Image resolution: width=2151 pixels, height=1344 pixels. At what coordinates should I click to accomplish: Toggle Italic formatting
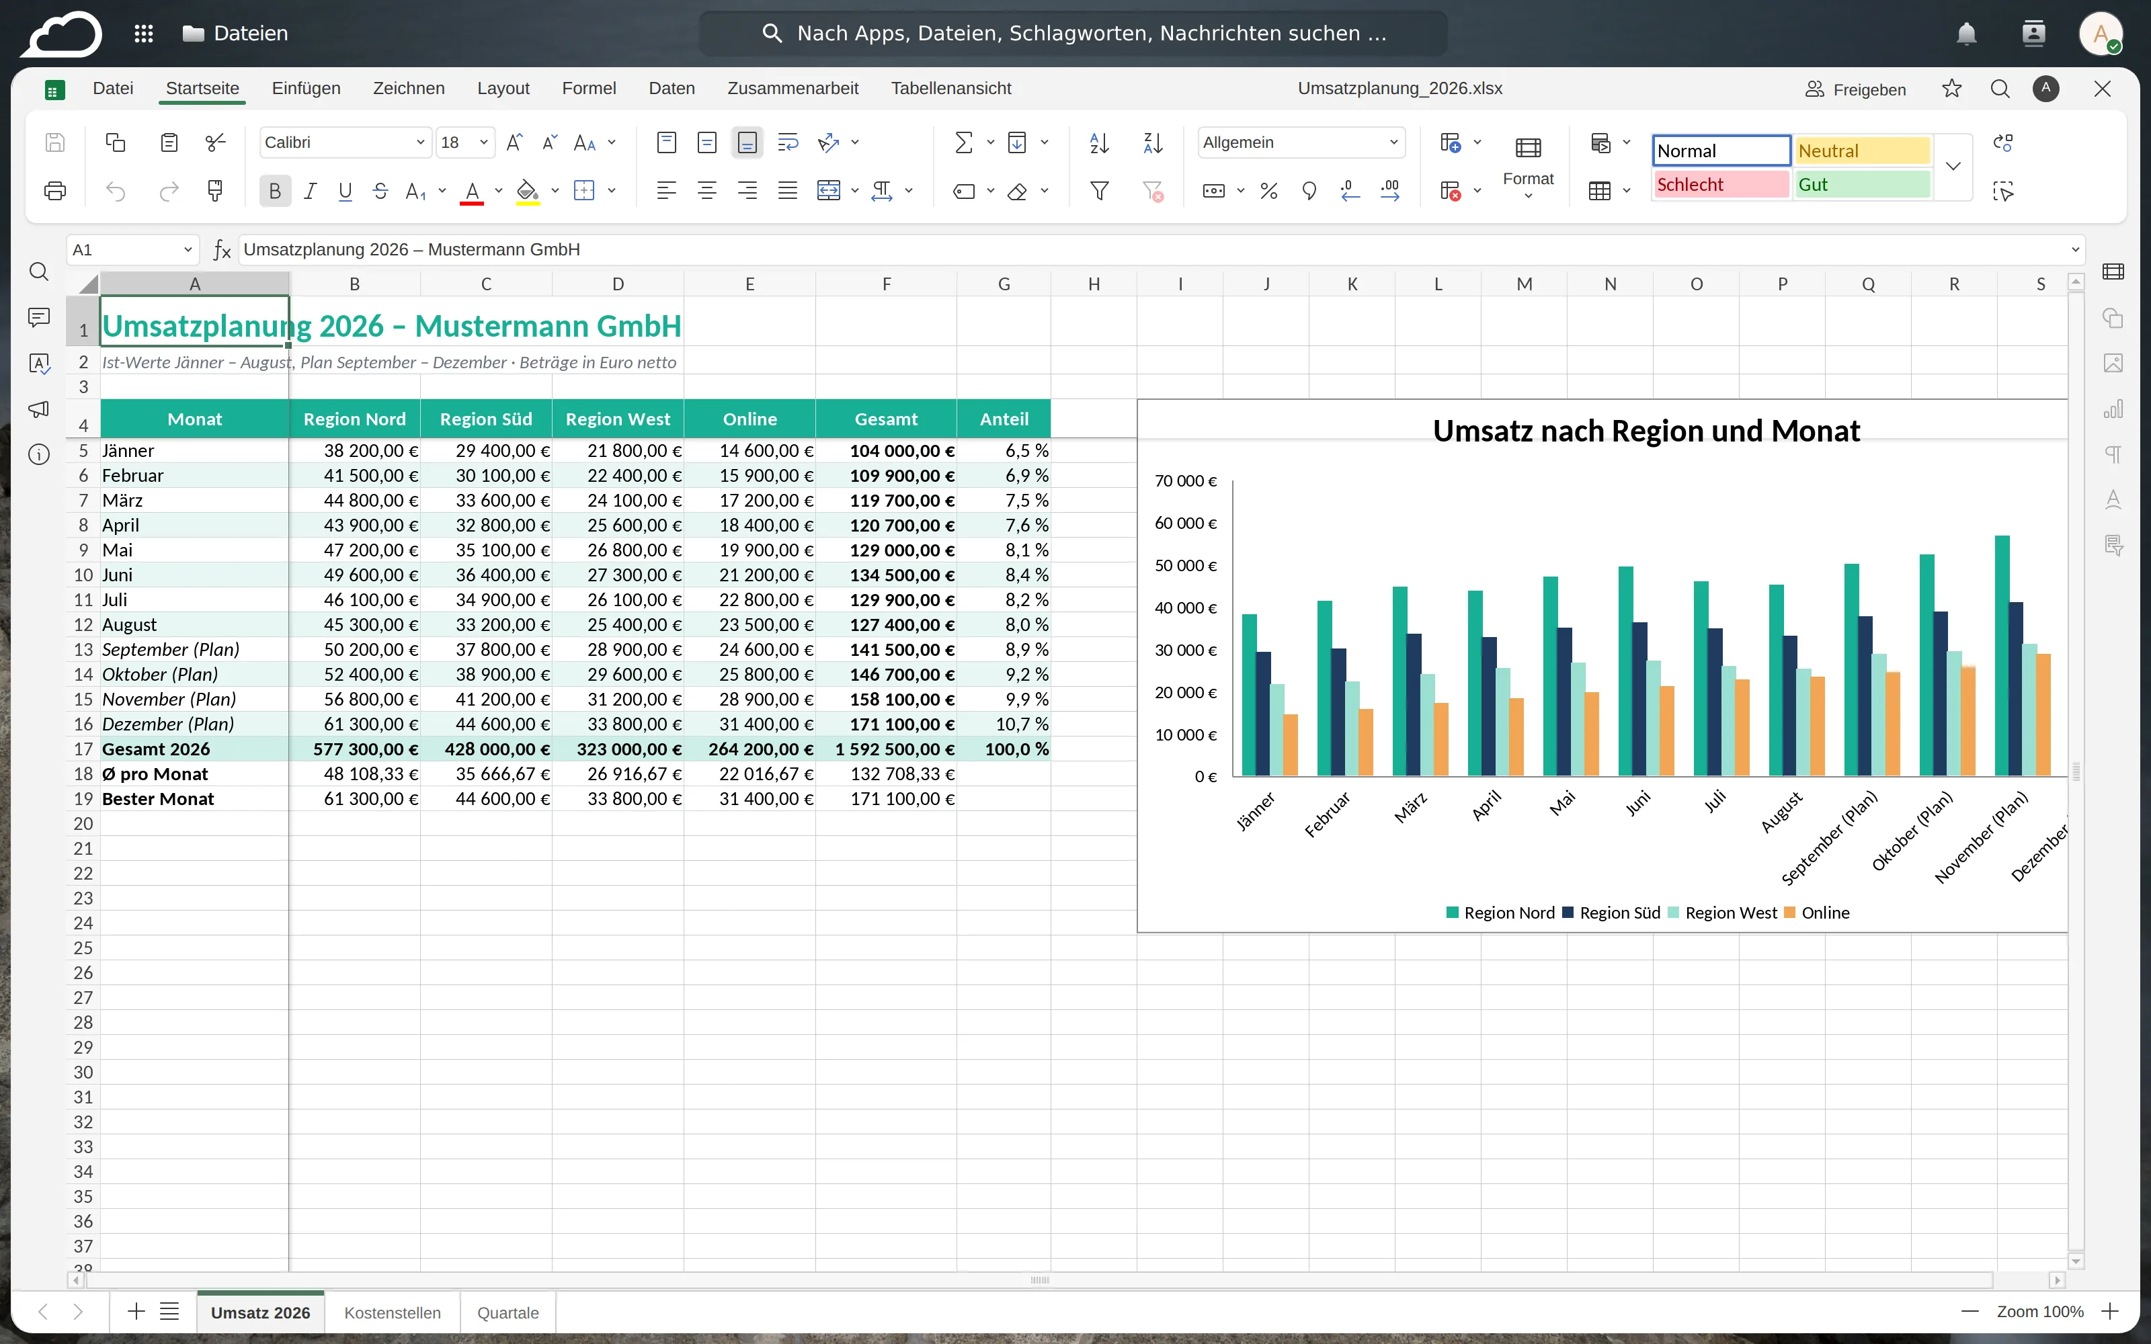pos(310,191)
